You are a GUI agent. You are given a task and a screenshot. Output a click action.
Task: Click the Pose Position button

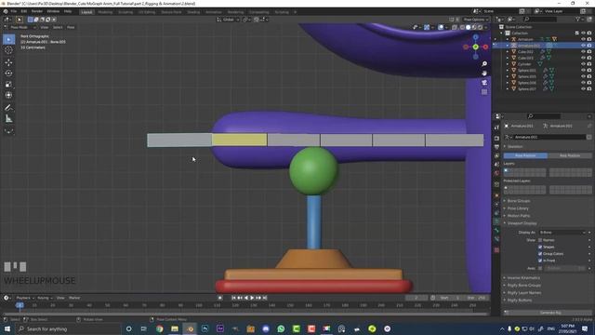pyautogui.click(x=525, y=155)
